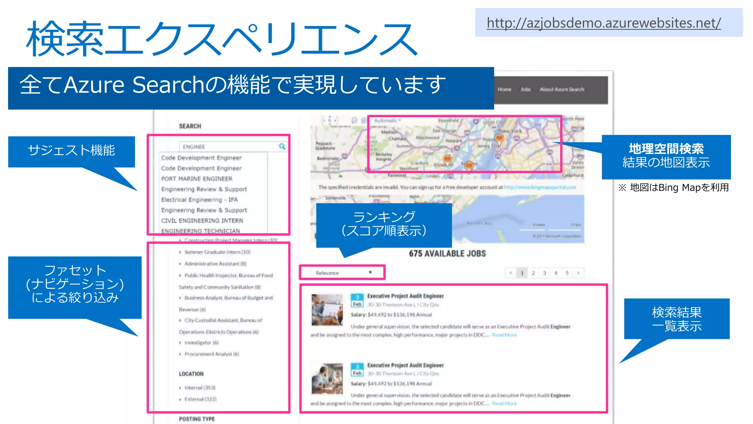The height and width of the screenshot is (424, 753).
Task: Go to results page 5
Action: [567, 273]
